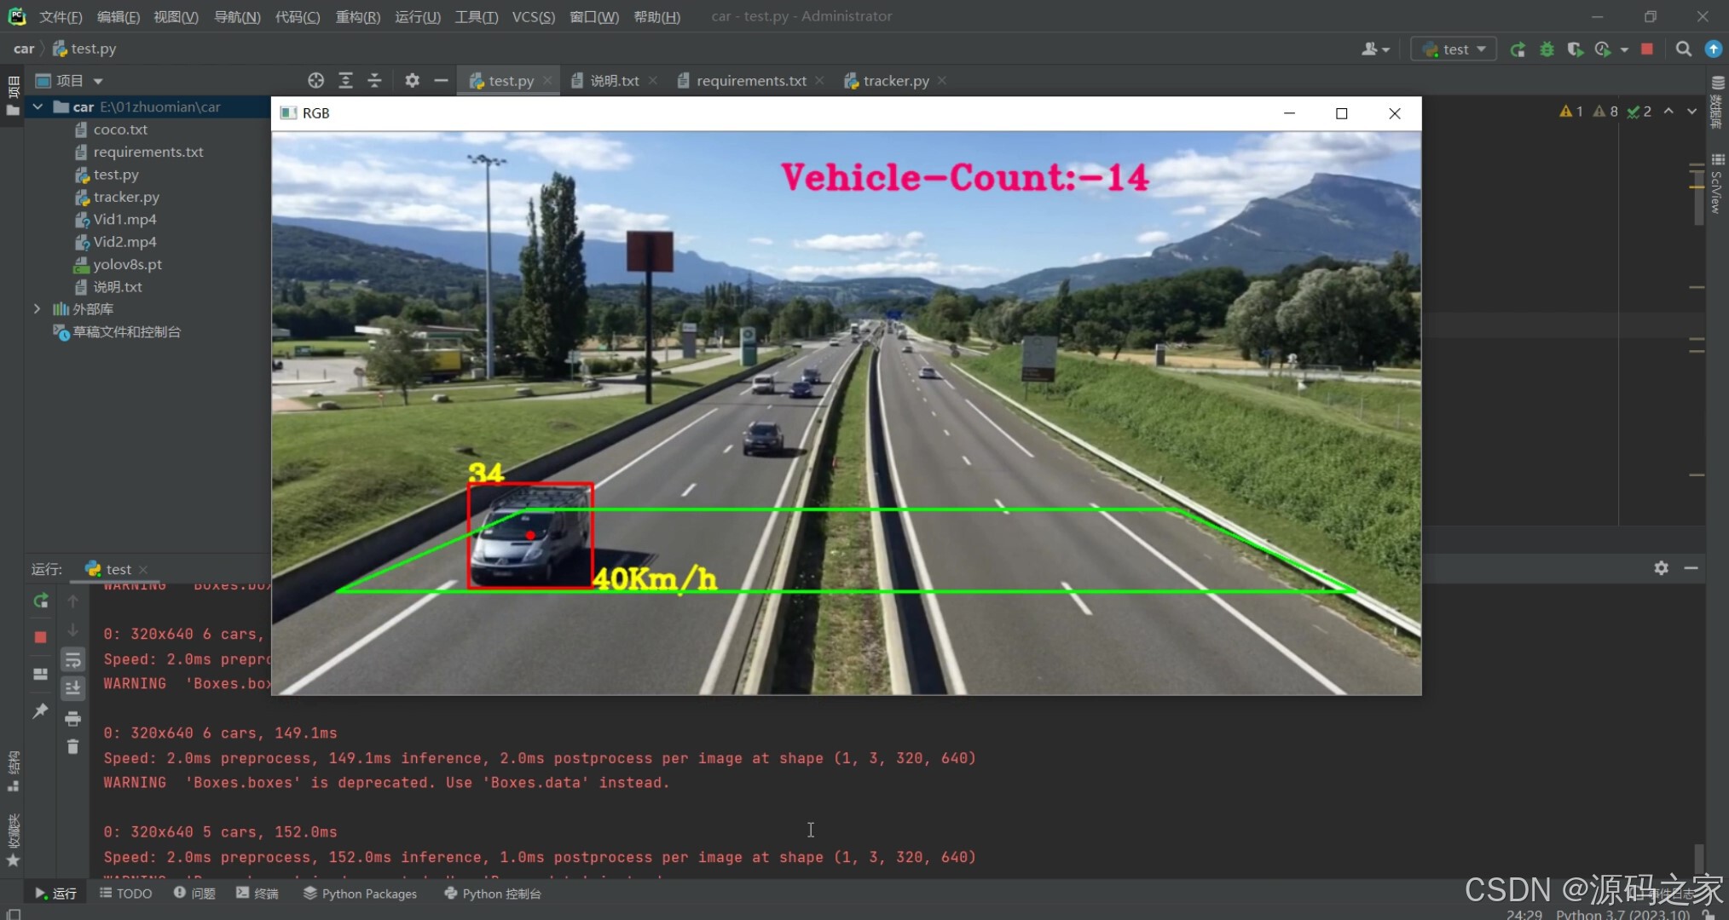
Task: Click the print icon in the run panel
Action: (x=73, y=719)
